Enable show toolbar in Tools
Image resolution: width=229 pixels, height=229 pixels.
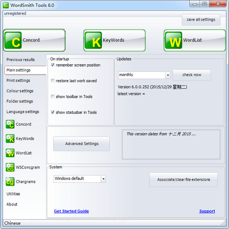pos(53,96)
